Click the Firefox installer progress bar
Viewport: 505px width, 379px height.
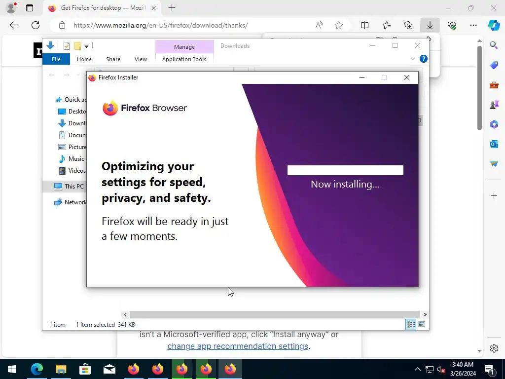(x=345, y=170)
